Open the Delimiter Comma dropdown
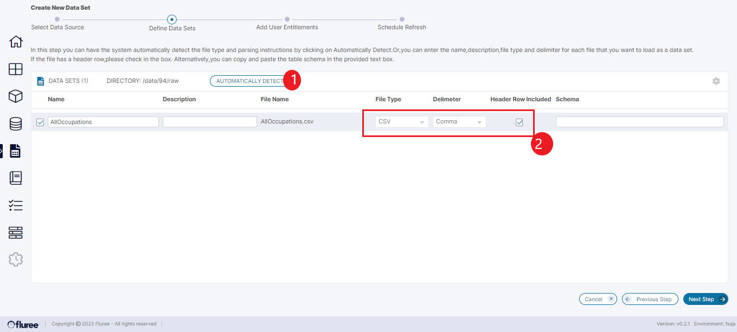This screenshot has width=737, height=332. 459,122
